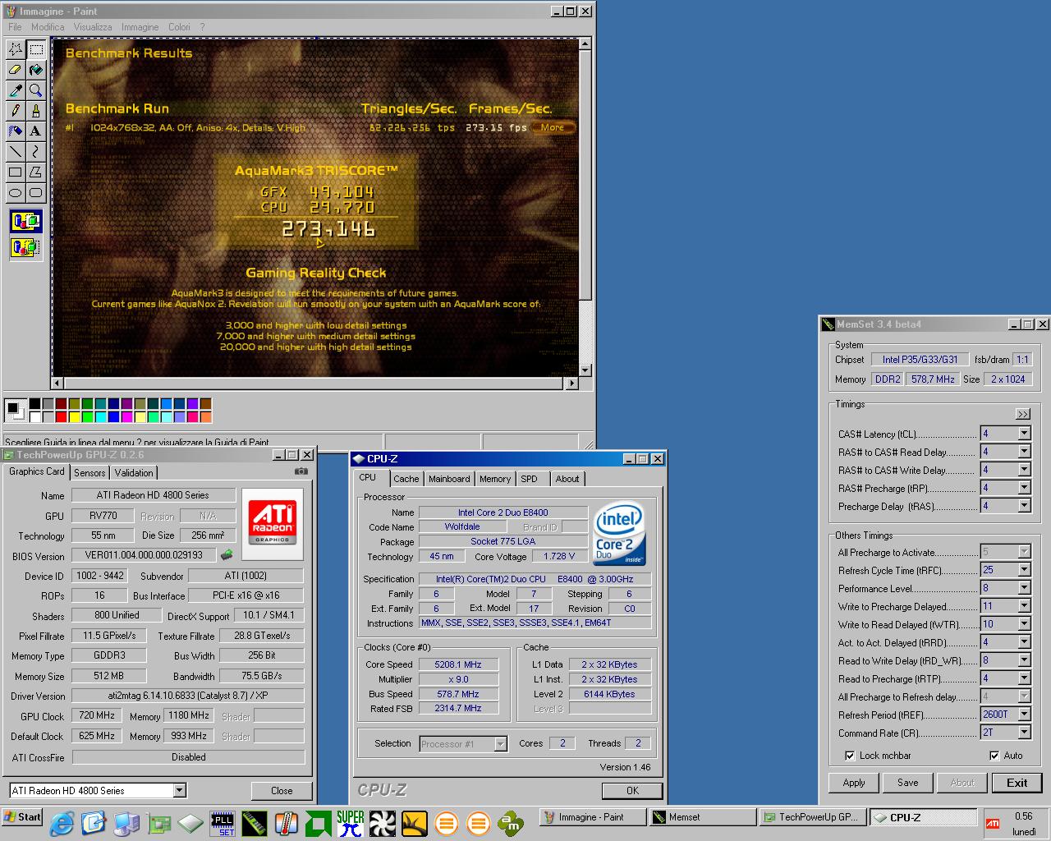Click the Close button in GPU-Z
Screen dimensions: 1051x841
point(282,791)
